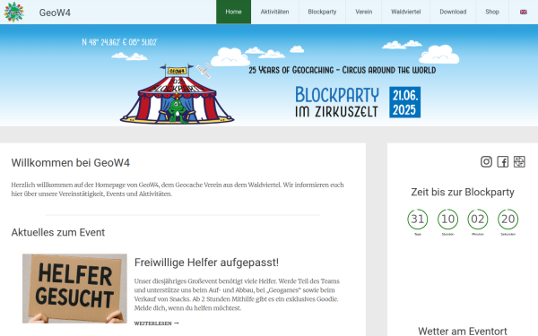Open the Download menu
538x336 pixels.
pos(453,12)
